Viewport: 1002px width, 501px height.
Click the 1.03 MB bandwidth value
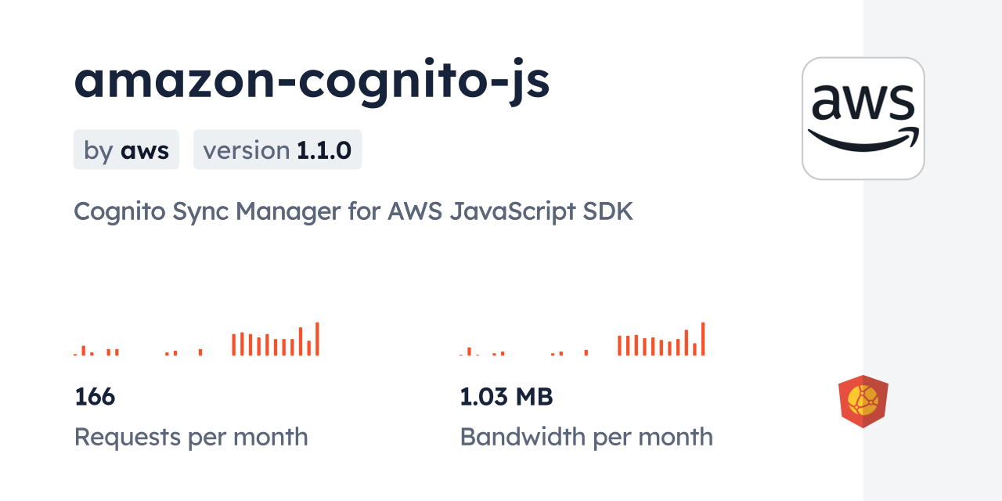click(x=506, y=397)
